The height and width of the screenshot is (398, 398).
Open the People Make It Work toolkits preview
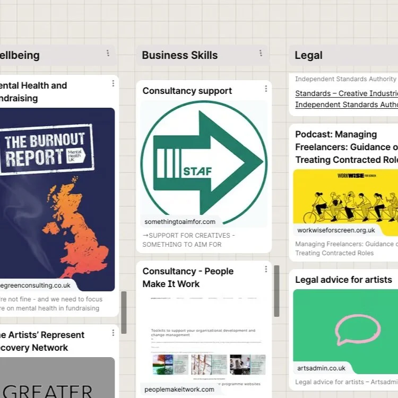click(x=204, y=344)
